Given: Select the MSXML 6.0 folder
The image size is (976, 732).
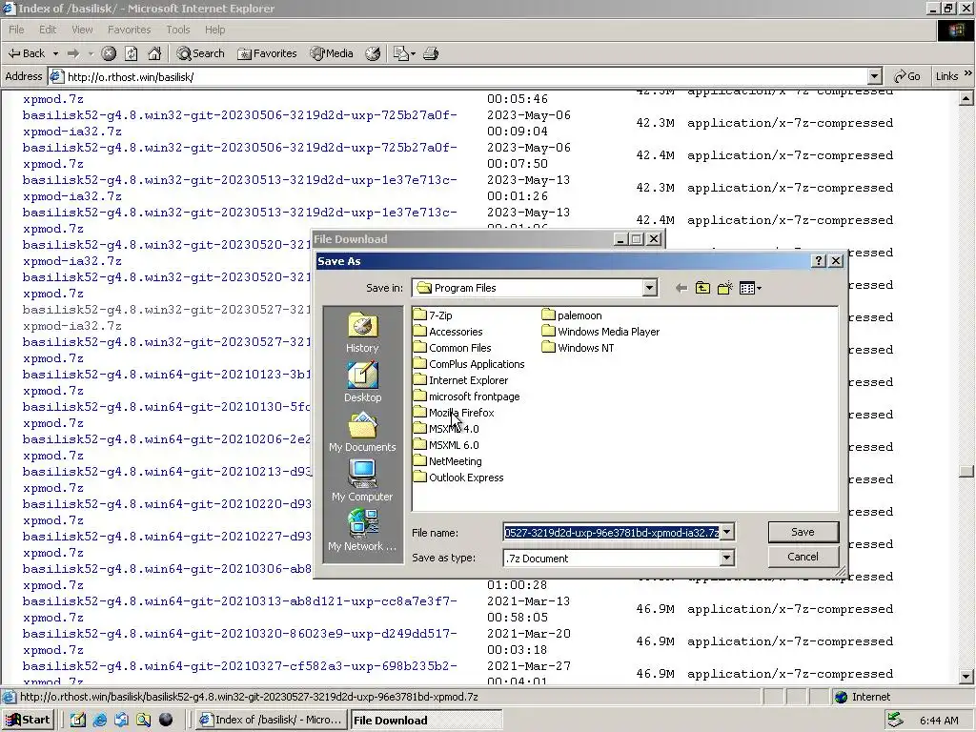Looking at the screenshot, I should [x=447, y=445].
